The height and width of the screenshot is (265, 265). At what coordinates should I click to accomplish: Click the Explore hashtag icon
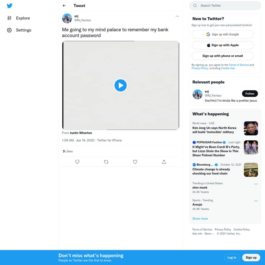[9, 18]
